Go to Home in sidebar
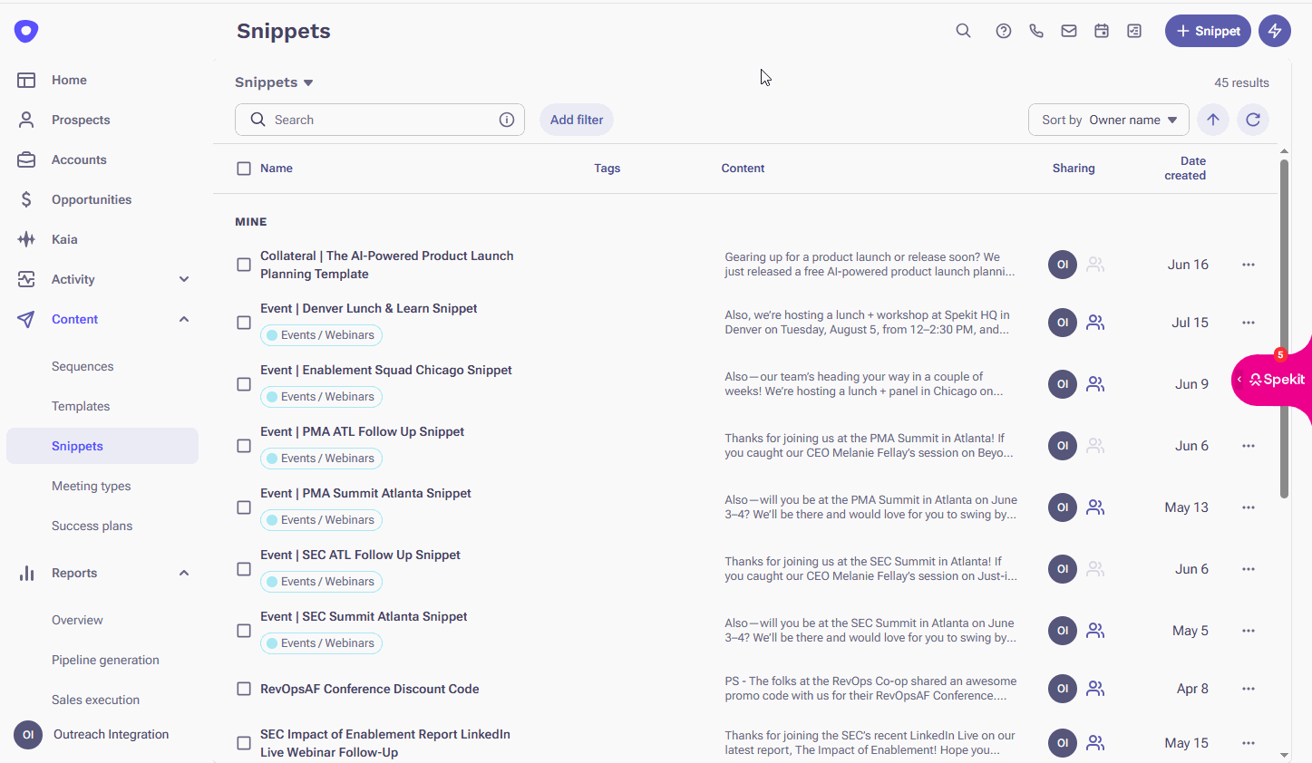 pyautogui.click(x=69, y=80)
